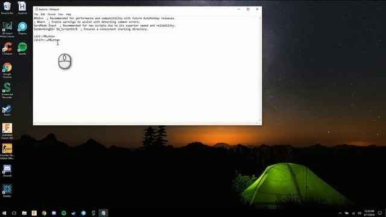
Task: Launch the Autodesk Fusion 360 desktop shortcut
Action: coord(7,131)
